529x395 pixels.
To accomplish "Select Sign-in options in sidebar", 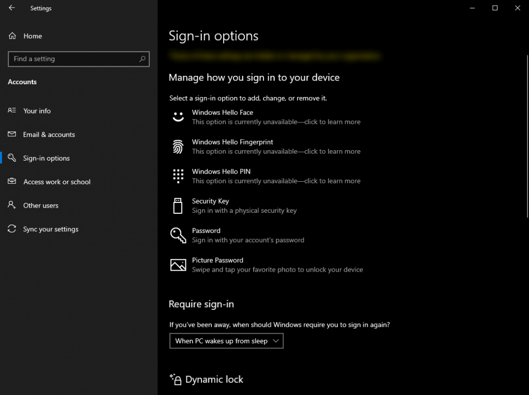I will pos(79,158).
